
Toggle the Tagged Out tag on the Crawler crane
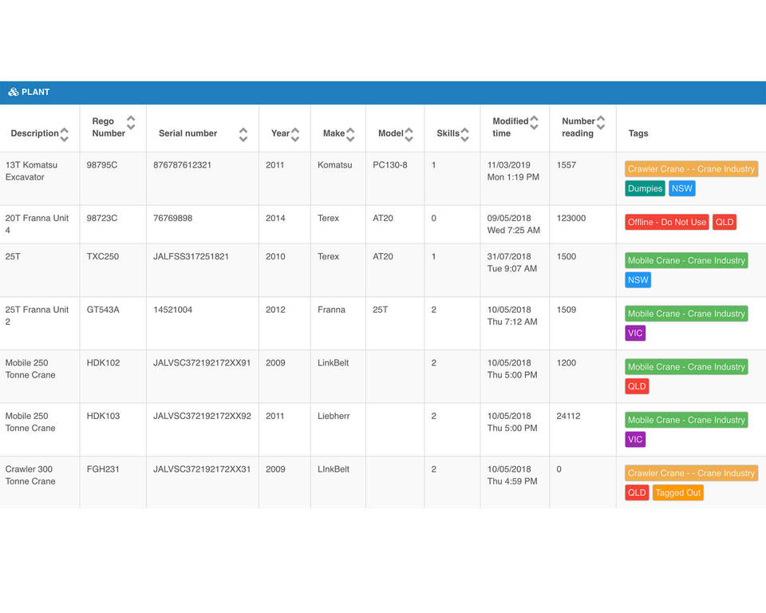677,492
